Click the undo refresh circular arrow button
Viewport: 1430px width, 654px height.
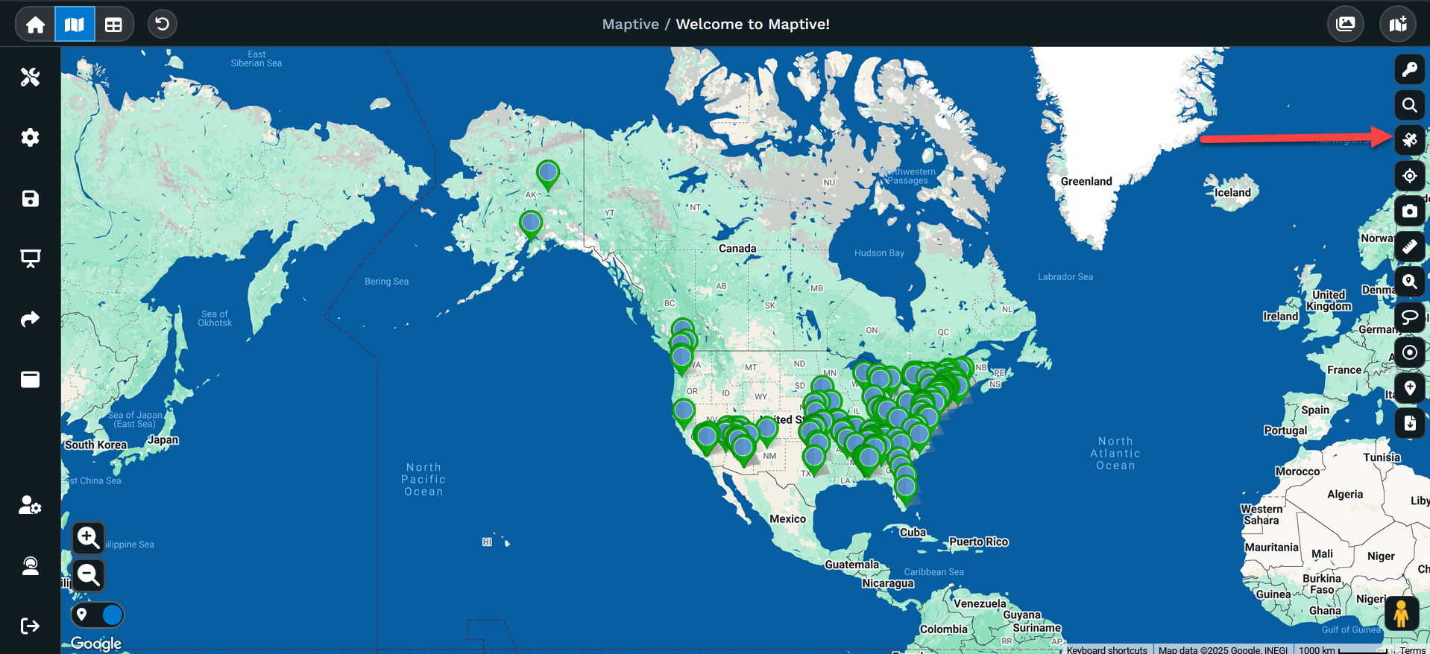click(x=162, y=24)
